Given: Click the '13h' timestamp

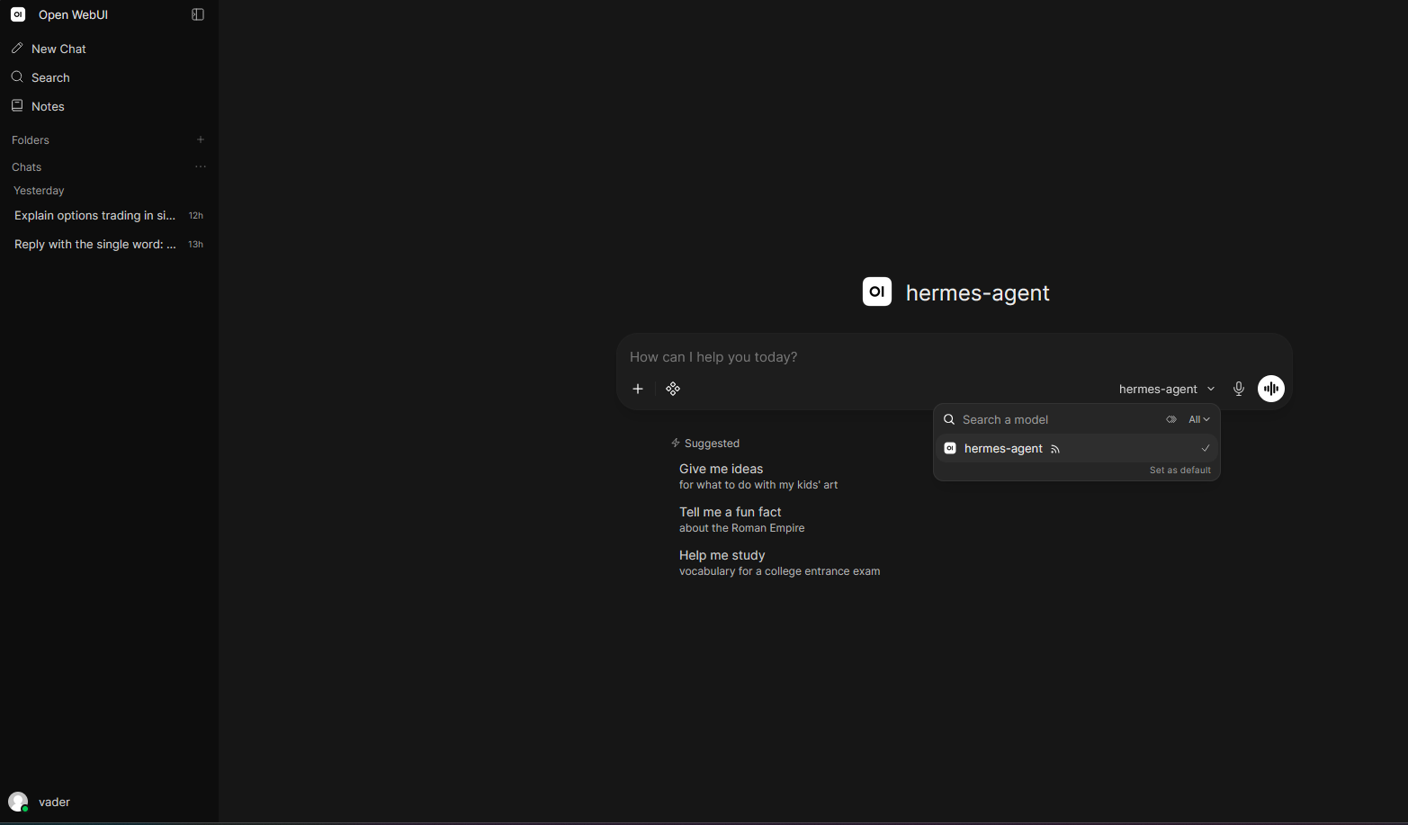Looking at the screenshot, I should [x=196, y=245].
